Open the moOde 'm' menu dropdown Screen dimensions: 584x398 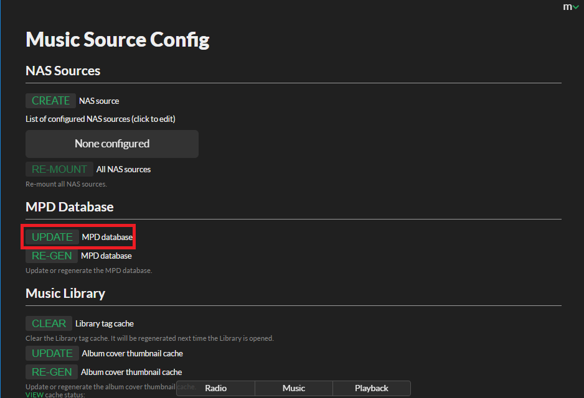click(x=570, y=7)
